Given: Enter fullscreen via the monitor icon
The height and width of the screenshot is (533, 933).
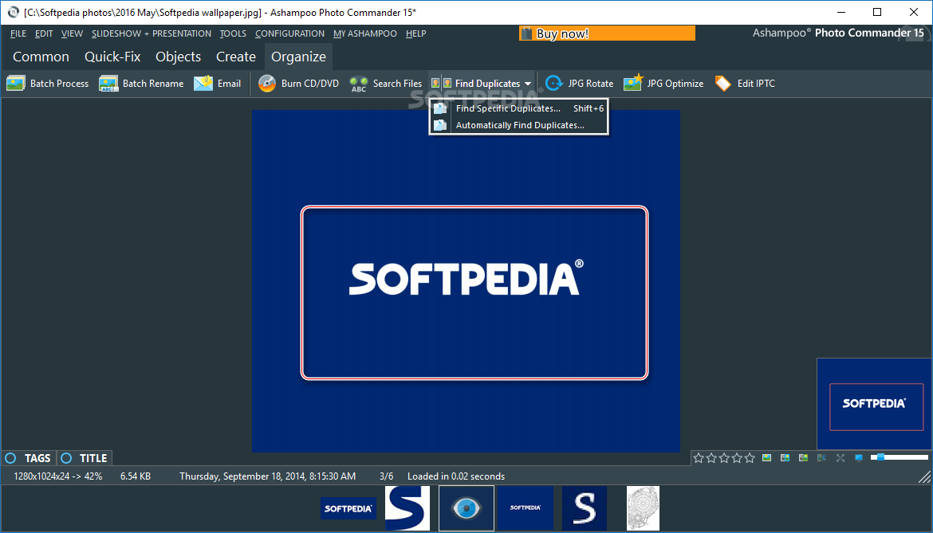Looking at the screenshot, I should click(859, 457).
